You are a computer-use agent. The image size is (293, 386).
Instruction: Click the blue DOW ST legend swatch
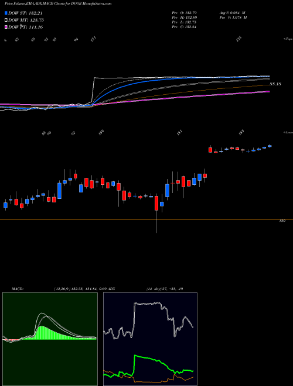click(6, 13)
